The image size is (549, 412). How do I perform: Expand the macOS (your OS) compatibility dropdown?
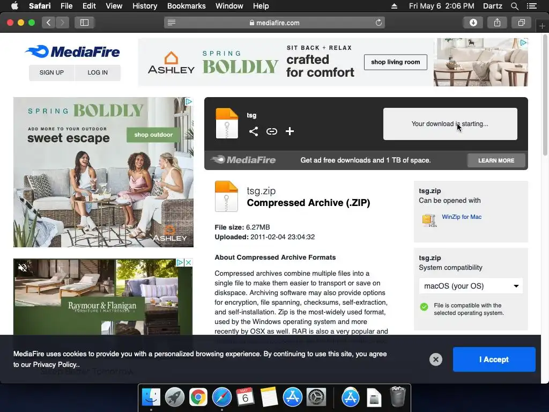[x=471, y=286]
